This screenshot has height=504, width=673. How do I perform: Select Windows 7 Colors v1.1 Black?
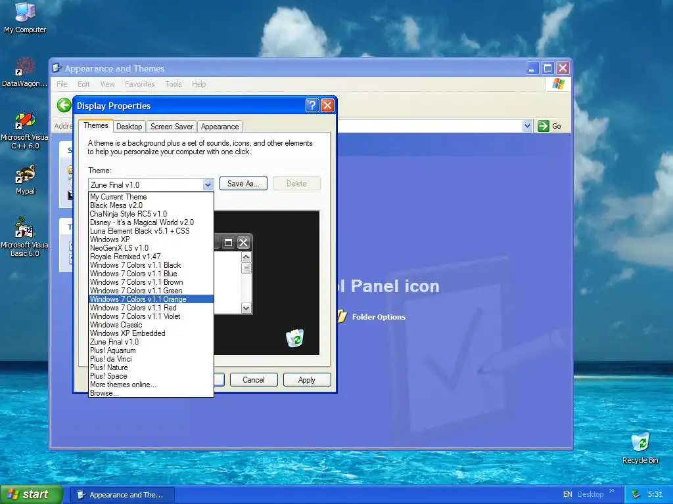(151, 265)
